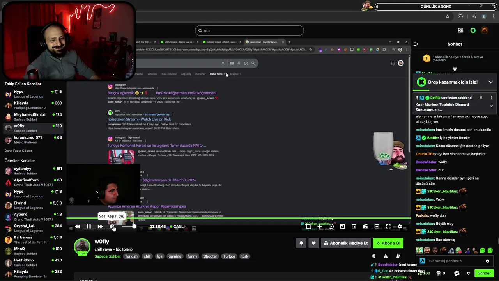
Task: Open Crystal_LoL recommended channel
Action: [33, 228]
